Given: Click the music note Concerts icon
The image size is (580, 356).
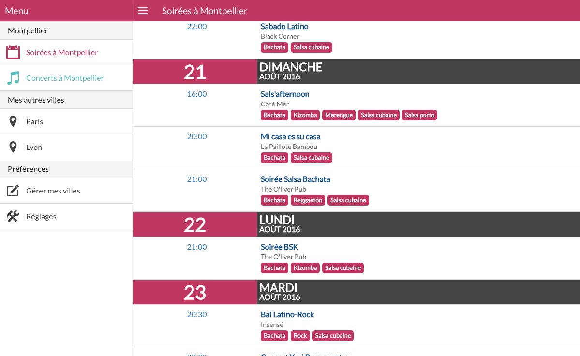Looking at the screenshot, I should pos(13,78).
